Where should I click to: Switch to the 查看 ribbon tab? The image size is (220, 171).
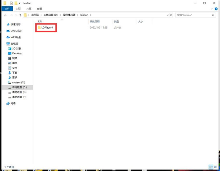[39, 9]
